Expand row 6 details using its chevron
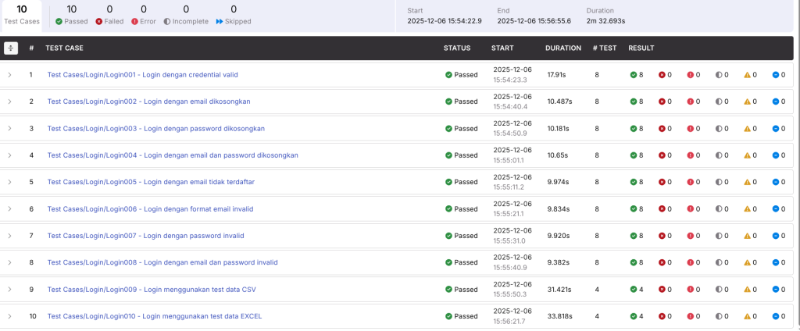This screenshot has height=331, width=800. tap(10, 209)
